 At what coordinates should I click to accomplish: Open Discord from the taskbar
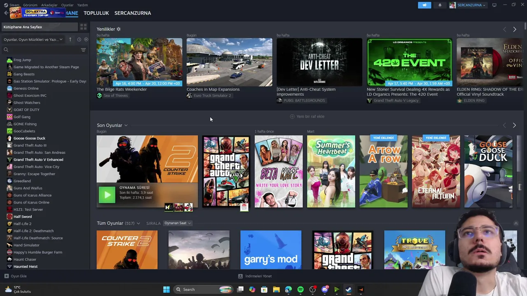325,289
